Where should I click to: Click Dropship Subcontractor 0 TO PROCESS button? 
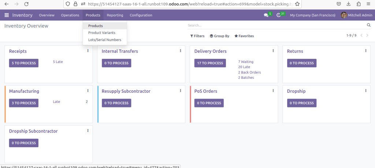click(x=24, y=143)
